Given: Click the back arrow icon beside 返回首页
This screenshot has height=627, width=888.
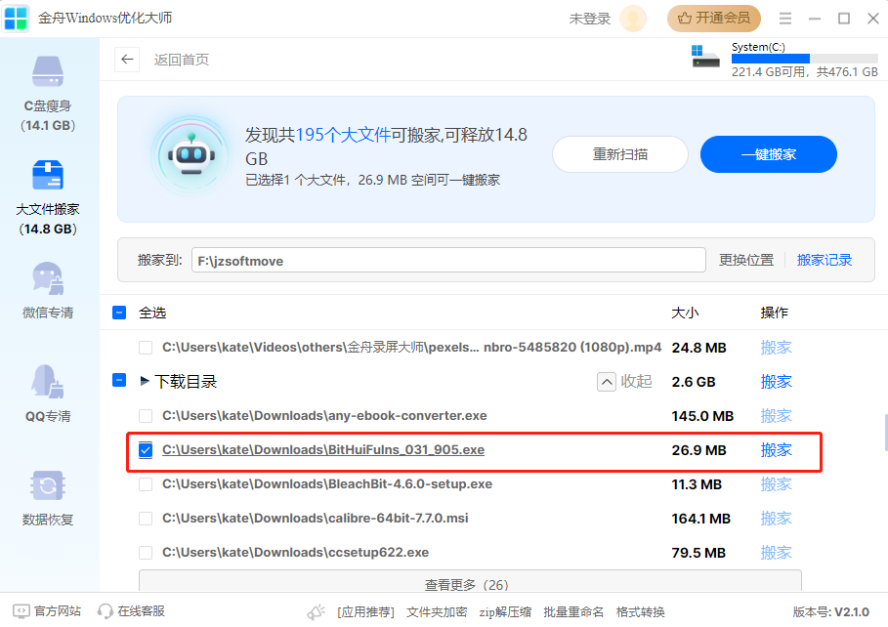Looking at the screenshot, I should (127, 60).
